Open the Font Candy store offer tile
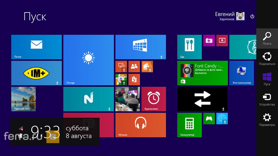 202,73
